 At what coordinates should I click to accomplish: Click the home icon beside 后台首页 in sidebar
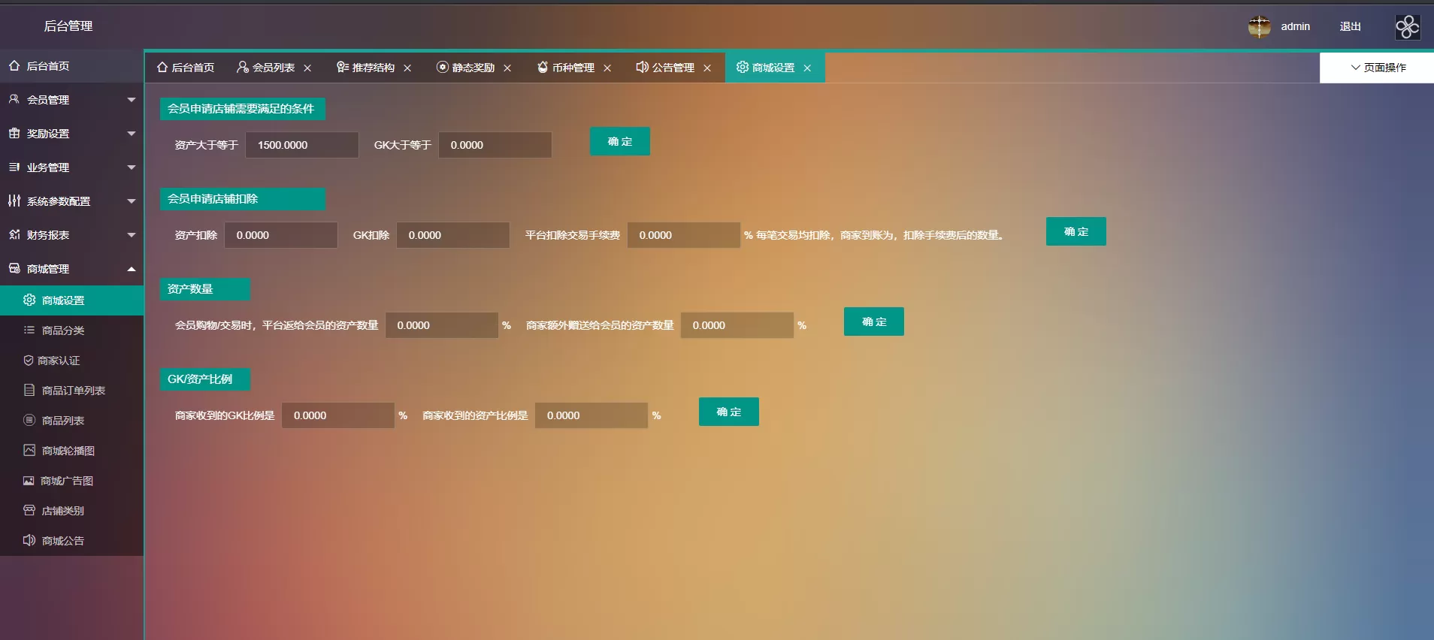click(x=14, y=66)
